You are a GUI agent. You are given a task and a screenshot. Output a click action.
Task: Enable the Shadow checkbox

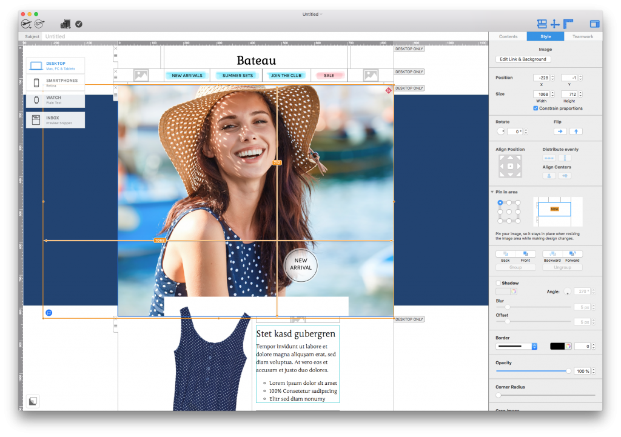[x=498, y=283]
